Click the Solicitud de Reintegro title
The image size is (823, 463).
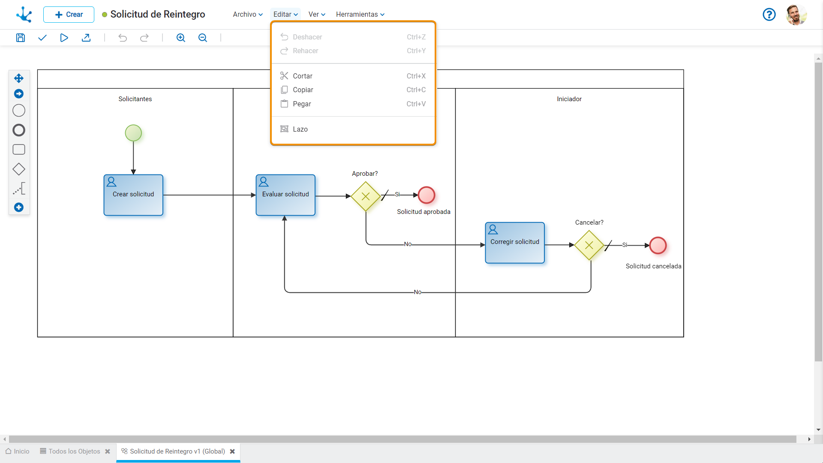pos(158,14)
